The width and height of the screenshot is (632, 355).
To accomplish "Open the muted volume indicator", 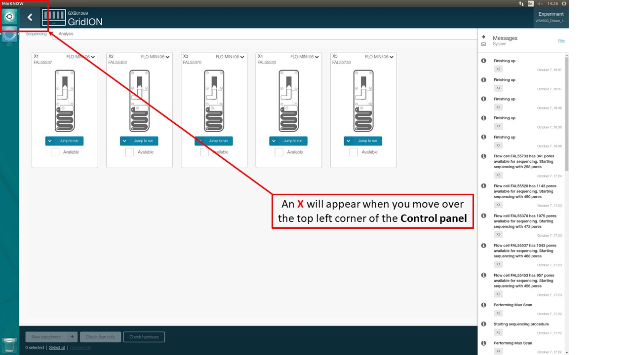I will (x=540, y=3).
